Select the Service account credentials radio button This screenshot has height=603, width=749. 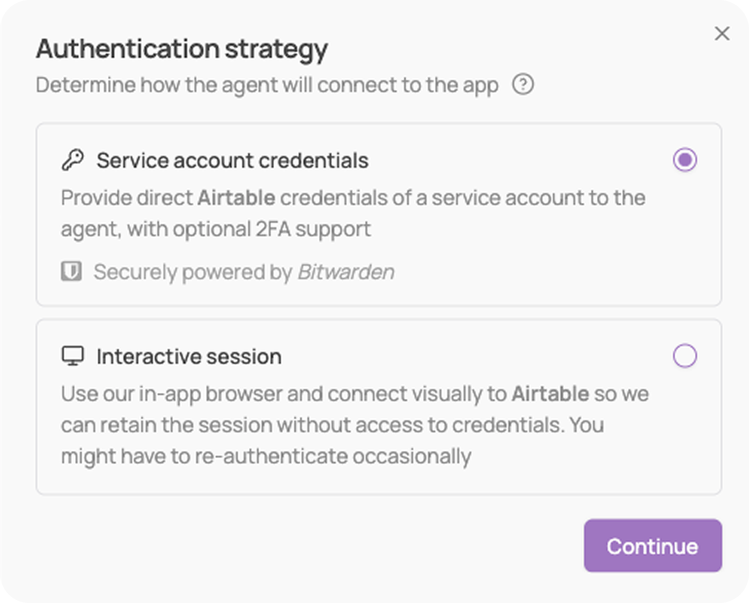point(685,159)
